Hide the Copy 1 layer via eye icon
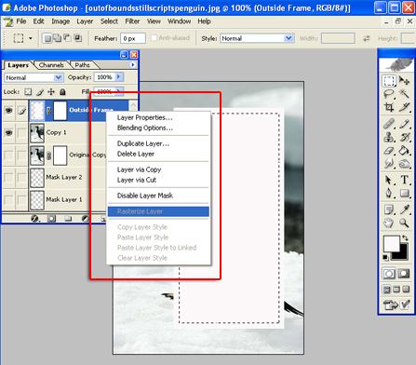This screenshot has width=416, height=365. 8,133
